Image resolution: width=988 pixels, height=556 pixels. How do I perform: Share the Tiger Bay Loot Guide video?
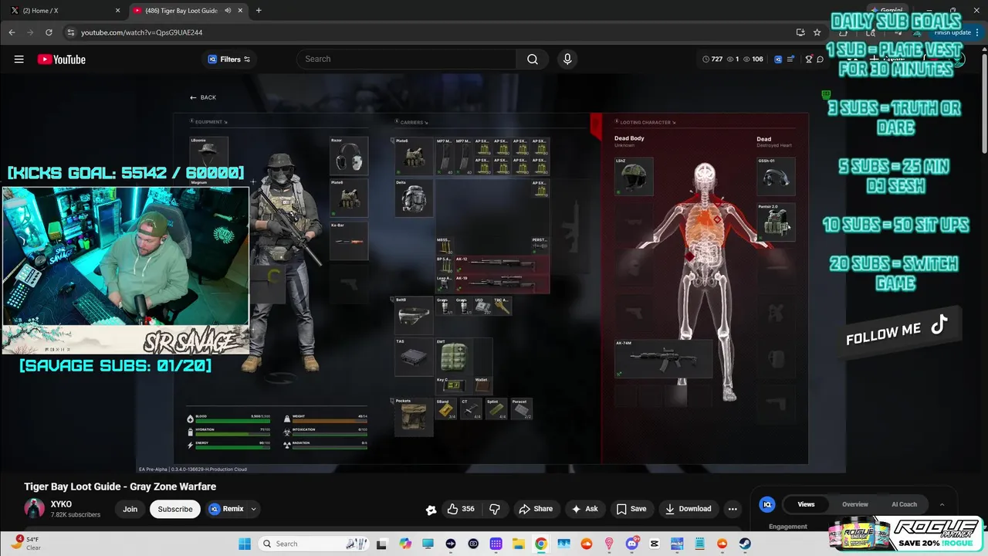(536, 509)
